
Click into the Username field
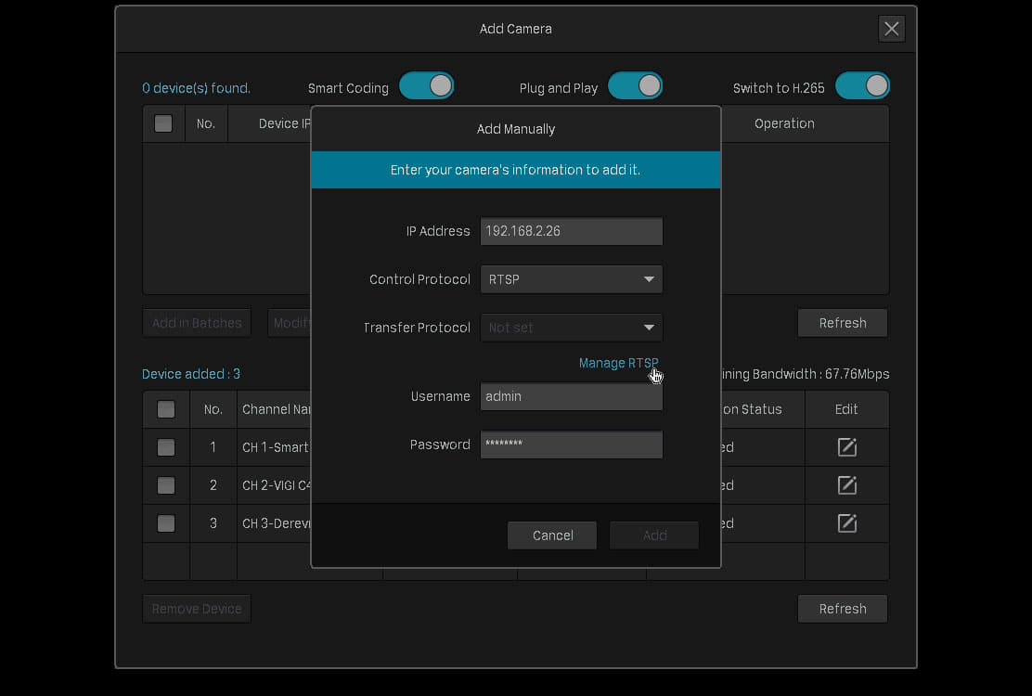572,396
